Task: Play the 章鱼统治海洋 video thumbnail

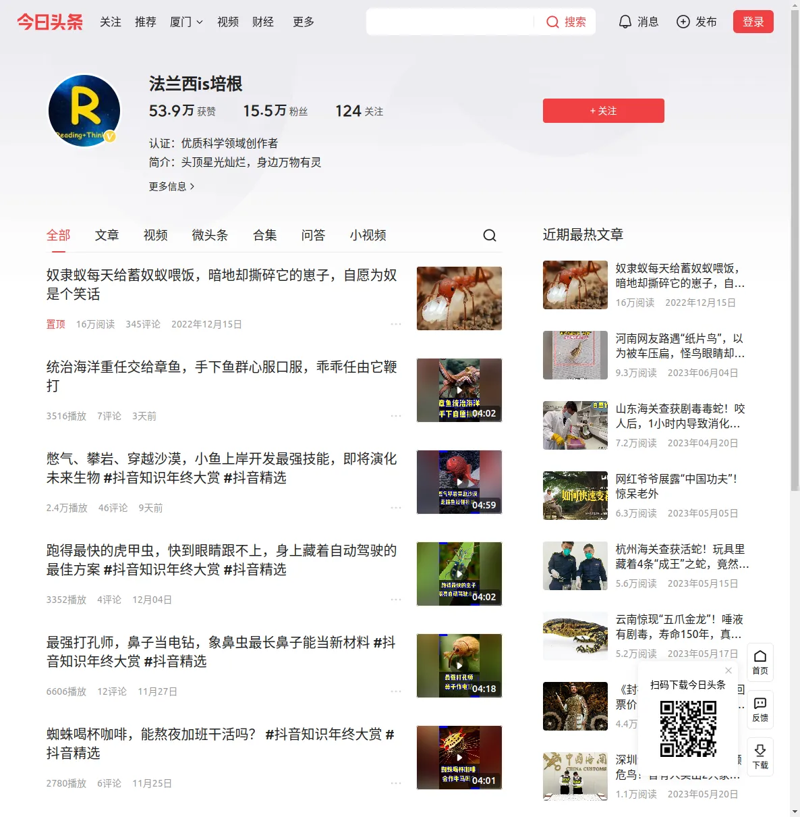Action: 459,390
